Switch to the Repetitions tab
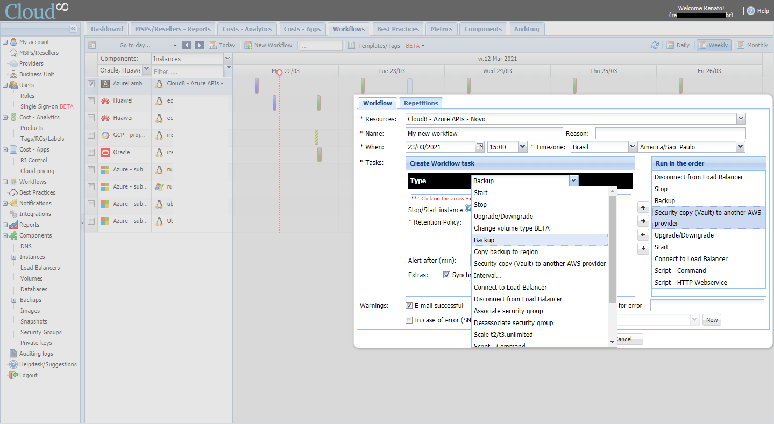The height and width of the screenshot is (424, 774). coord(421,103)
